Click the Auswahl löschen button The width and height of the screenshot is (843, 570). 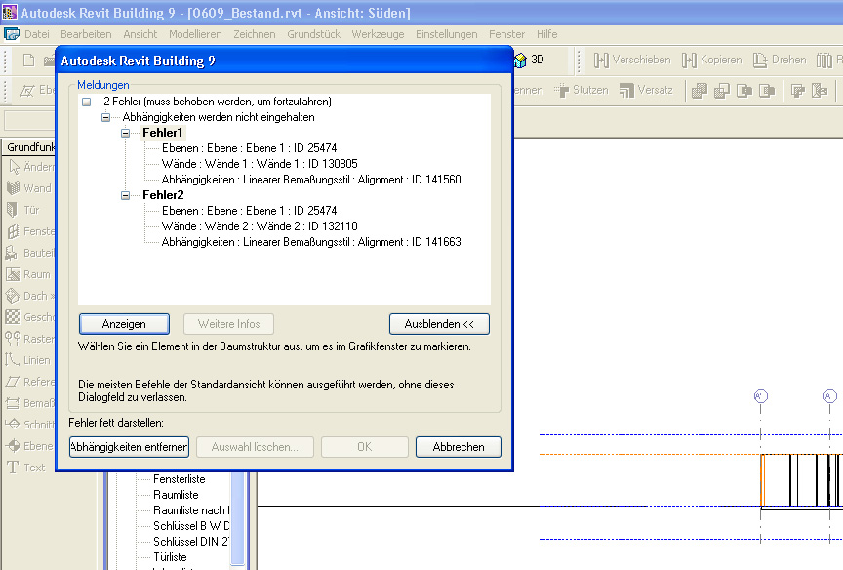click(x=255, y=447)
